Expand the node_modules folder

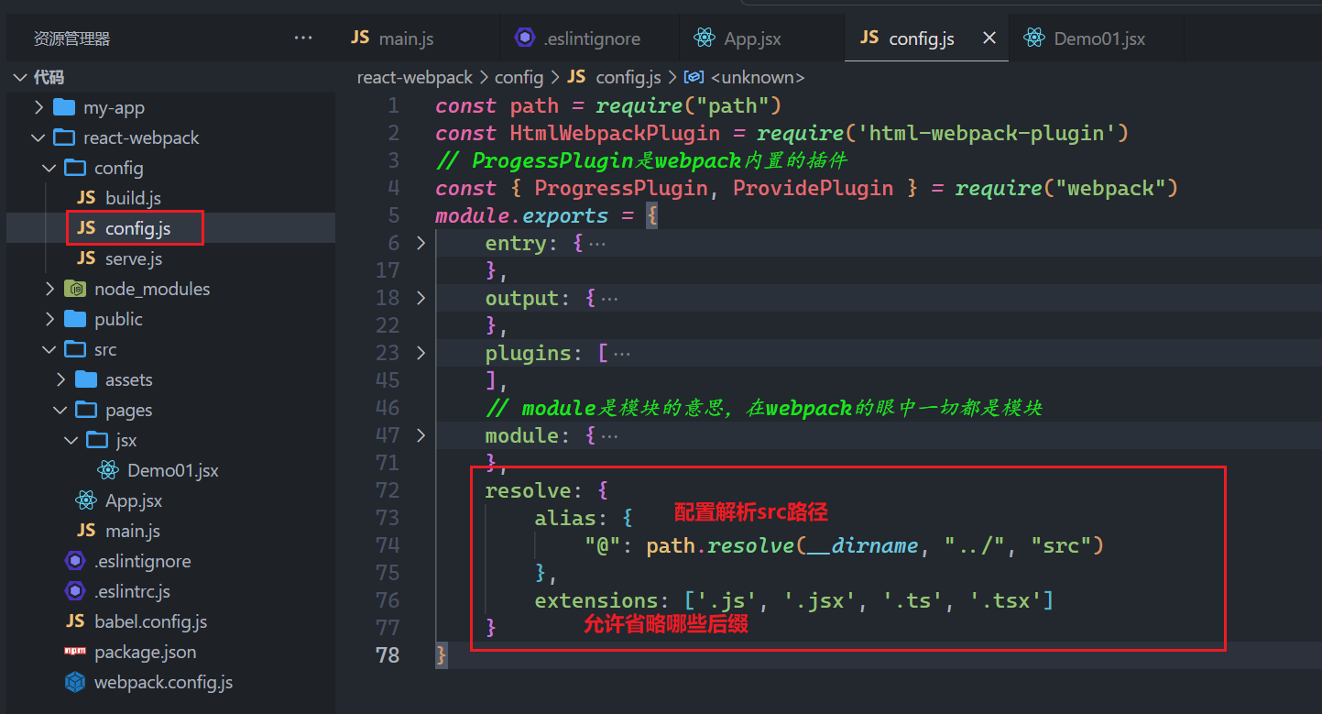pyautogui.click(x=49, y=289)
